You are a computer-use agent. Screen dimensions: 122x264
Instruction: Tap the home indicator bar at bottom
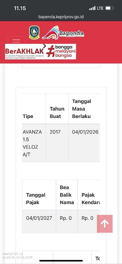click(x=61, y=261)
